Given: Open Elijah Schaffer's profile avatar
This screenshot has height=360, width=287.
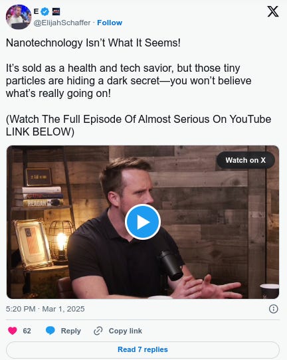Looking at the screenshot, I should pyautogui.click(x=19, y=17).
